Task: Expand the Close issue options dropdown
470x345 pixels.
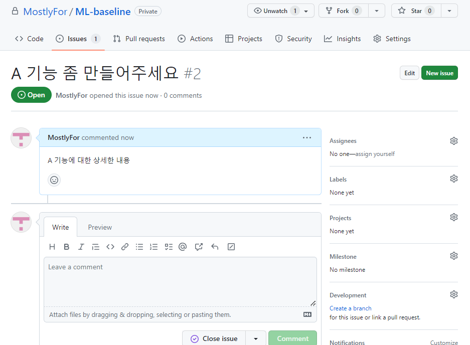Action: pos(256,338)
